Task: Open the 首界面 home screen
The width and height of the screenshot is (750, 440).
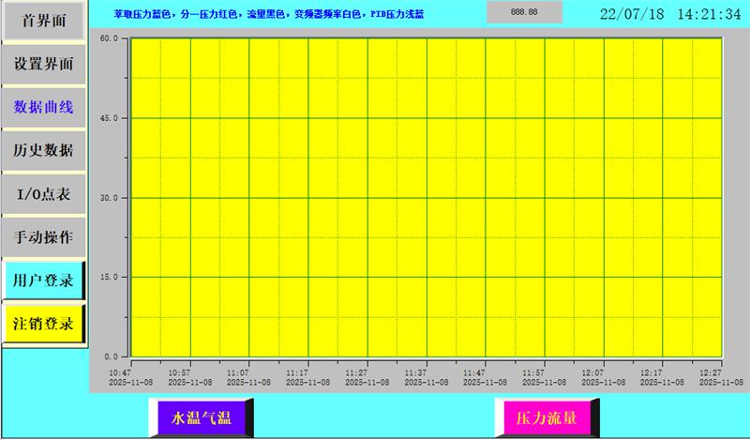Action: 43,22
